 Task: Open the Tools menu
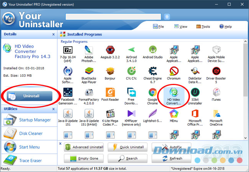(203, 26)
